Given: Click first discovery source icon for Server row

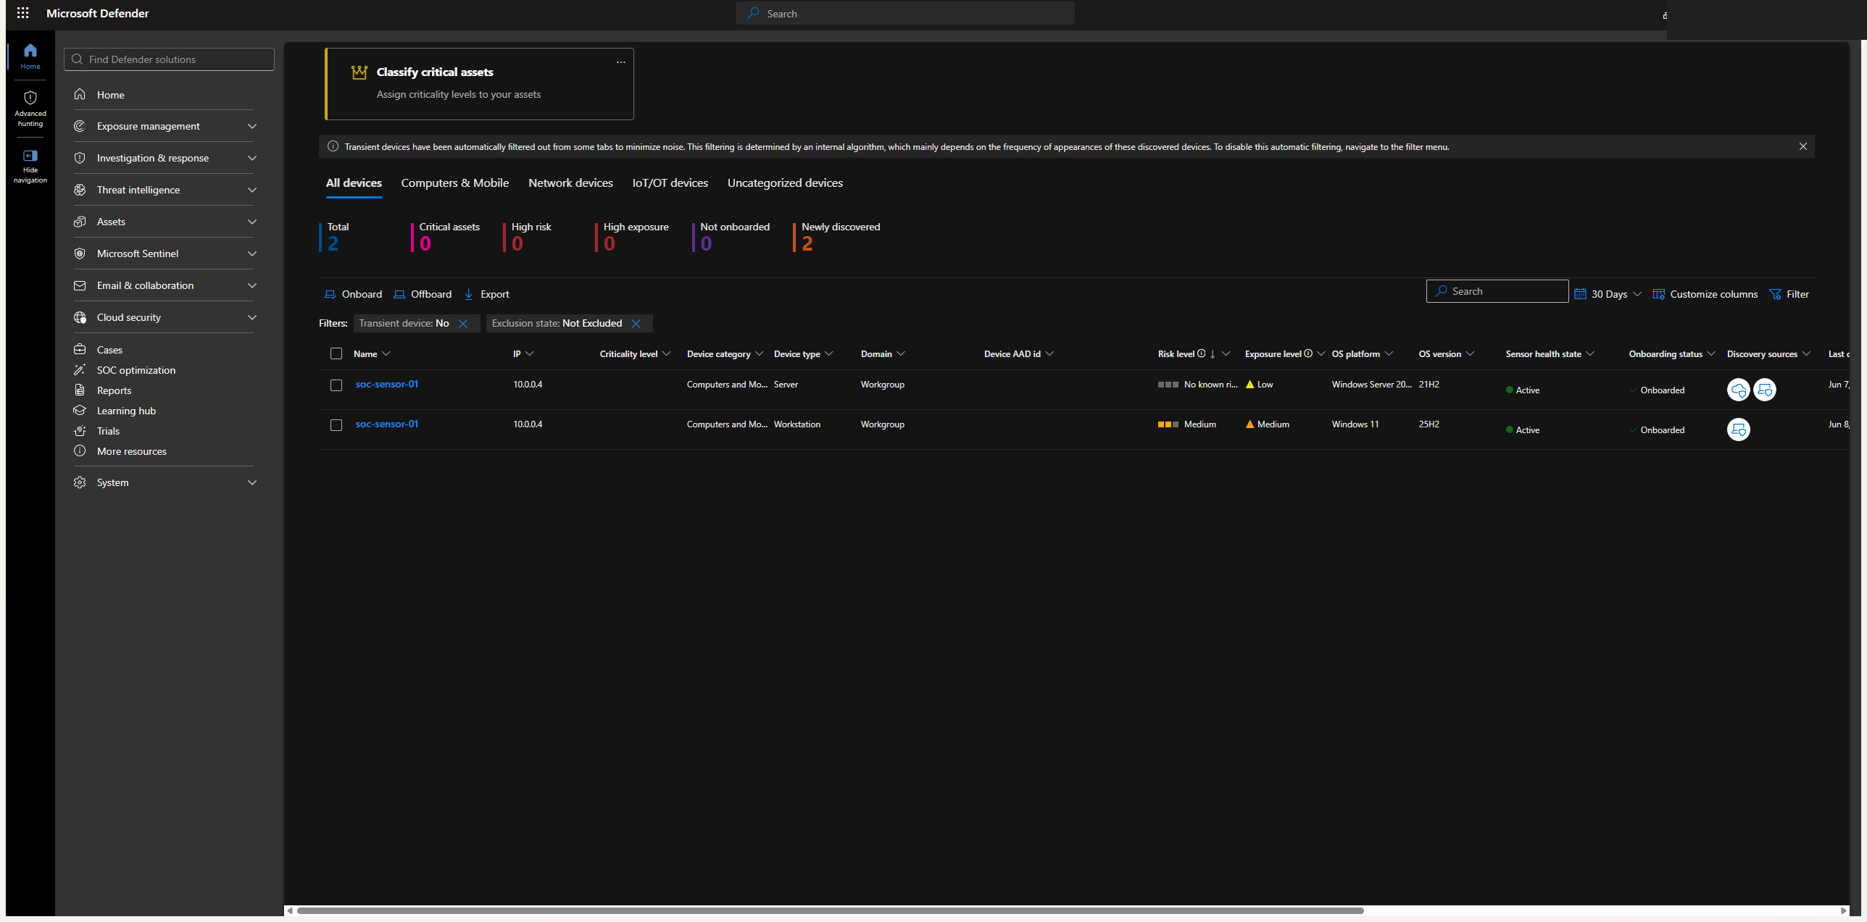Looking at the screenshot, I should coord(1738,390).
